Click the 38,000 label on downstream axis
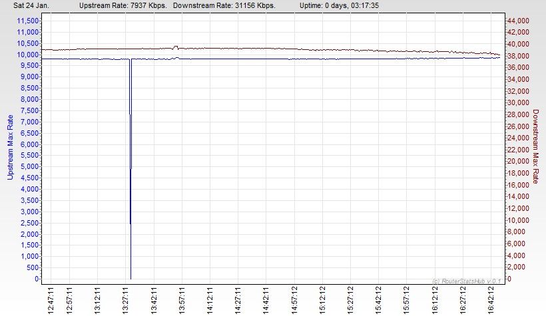 point(518,56)
